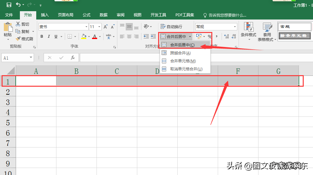Click the wén phonetic guide icon
Image resolution: width=313 pixels, height=175 pixels.
click(x=109, y=36)
